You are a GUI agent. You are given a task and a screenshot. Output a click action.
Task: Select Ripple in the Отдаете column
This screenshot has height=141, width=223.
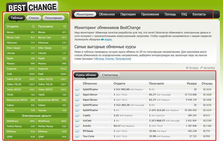pos(21,58)
